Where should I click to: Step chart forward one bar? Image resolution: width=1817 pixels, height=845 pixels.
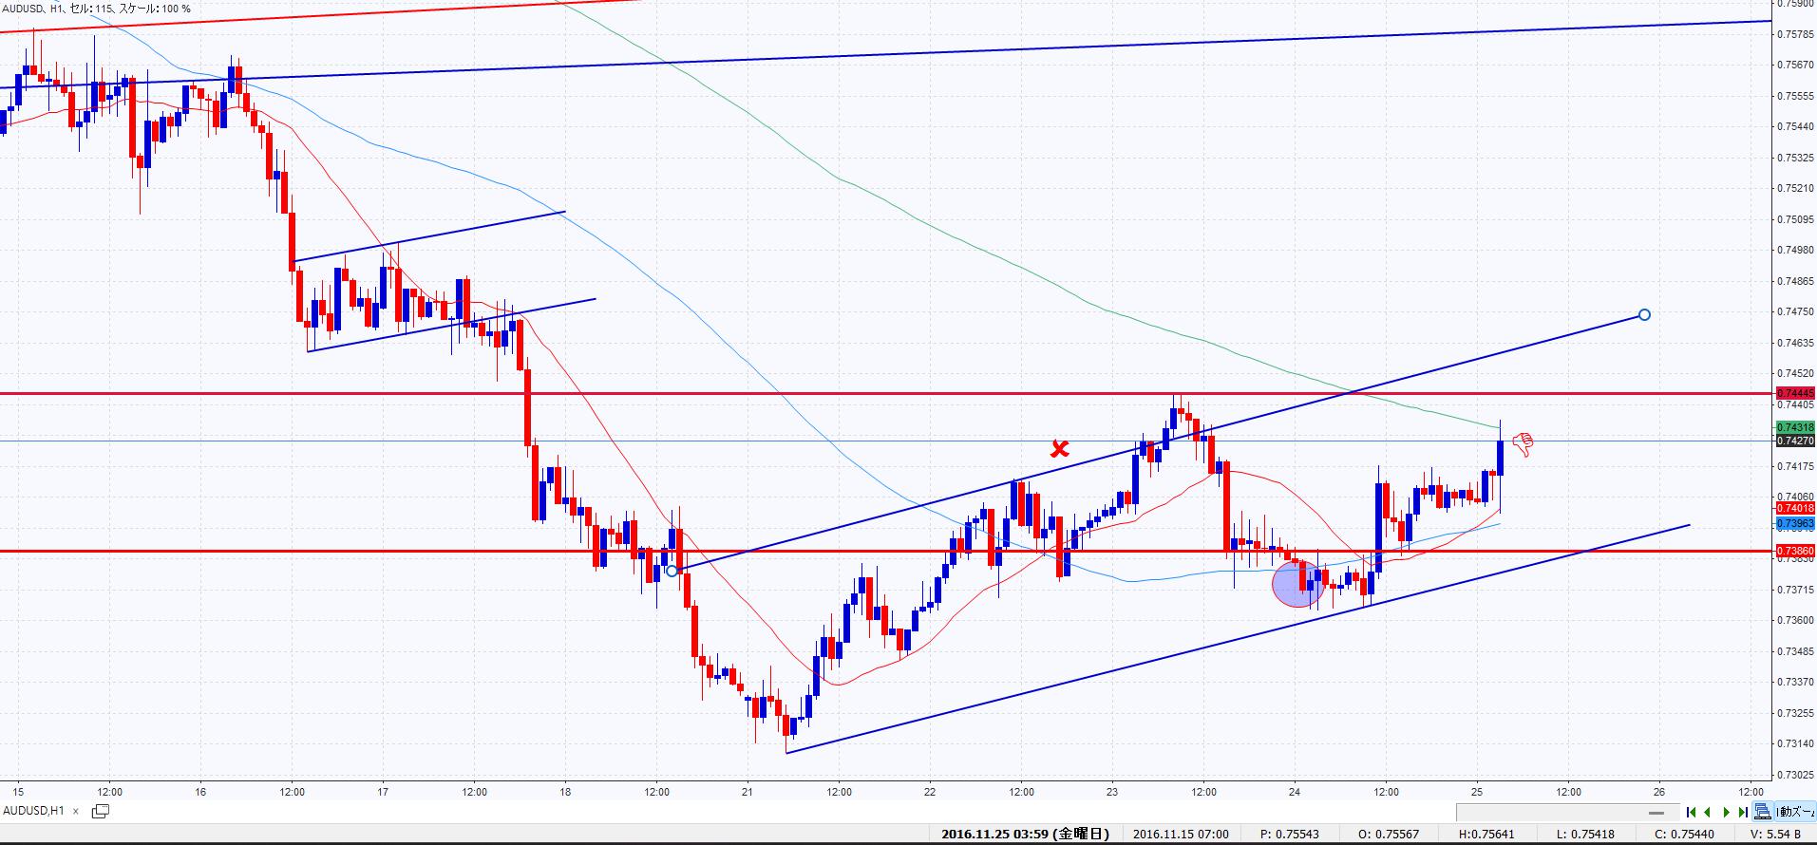pyautogui.click(x=1726, y=812)
